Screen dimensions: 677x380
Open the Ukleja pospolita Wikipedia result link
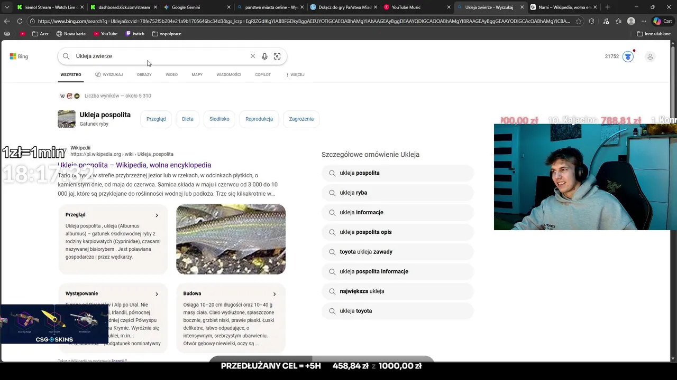(x=134, y=165)
